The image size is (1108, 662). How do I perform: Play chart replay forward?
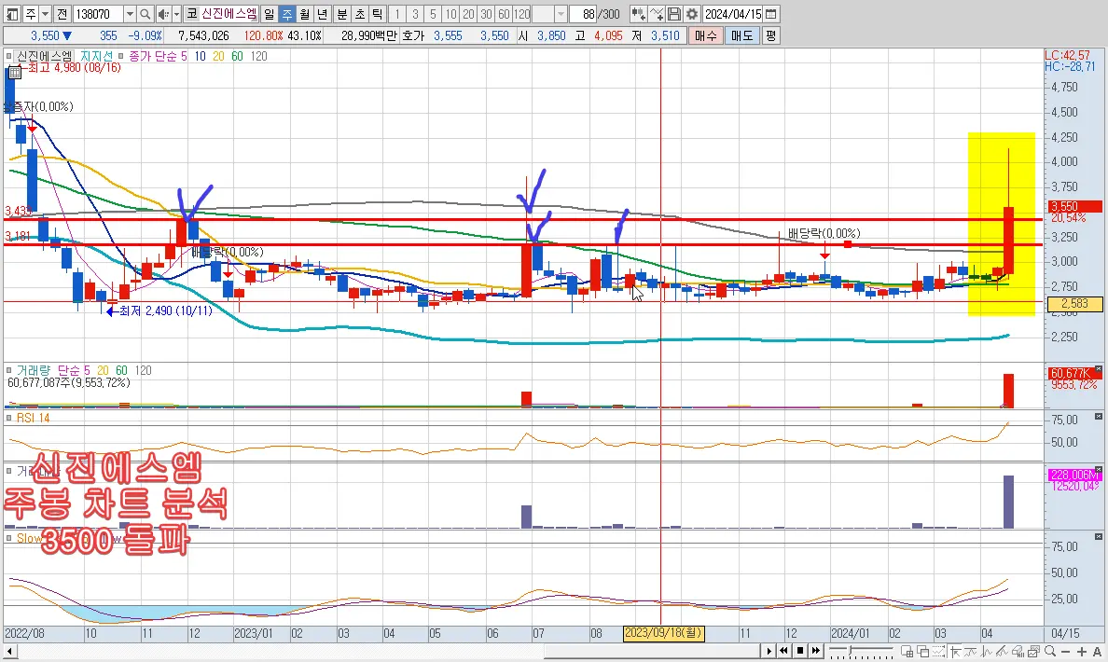tap(769, 651)
